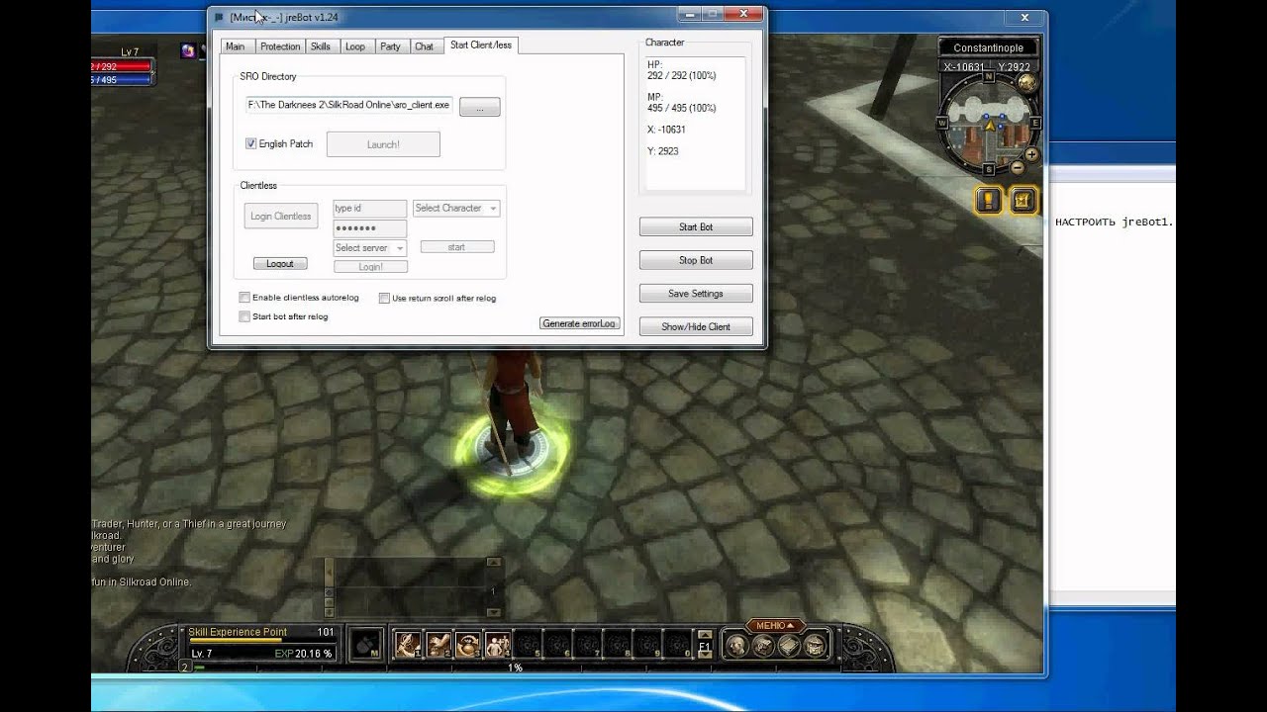Click the Save Settings button

[696, 294]
